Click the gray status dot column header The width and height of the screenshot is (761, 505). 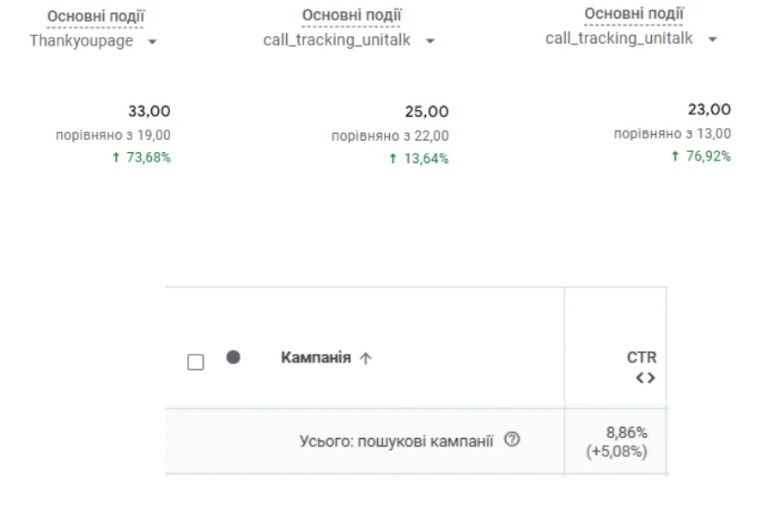point(234,357)
